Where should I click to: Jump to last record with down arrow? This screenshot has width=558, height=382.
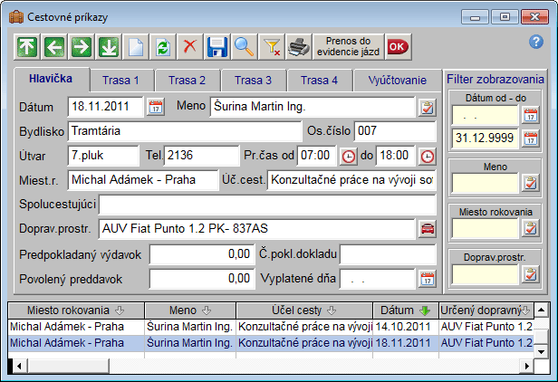109,46
